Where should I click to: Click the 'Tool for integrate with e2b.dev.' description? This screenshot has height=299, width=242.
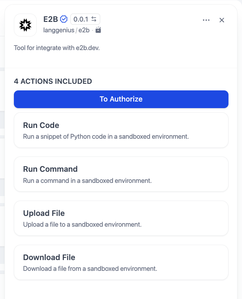coord(57,48)
